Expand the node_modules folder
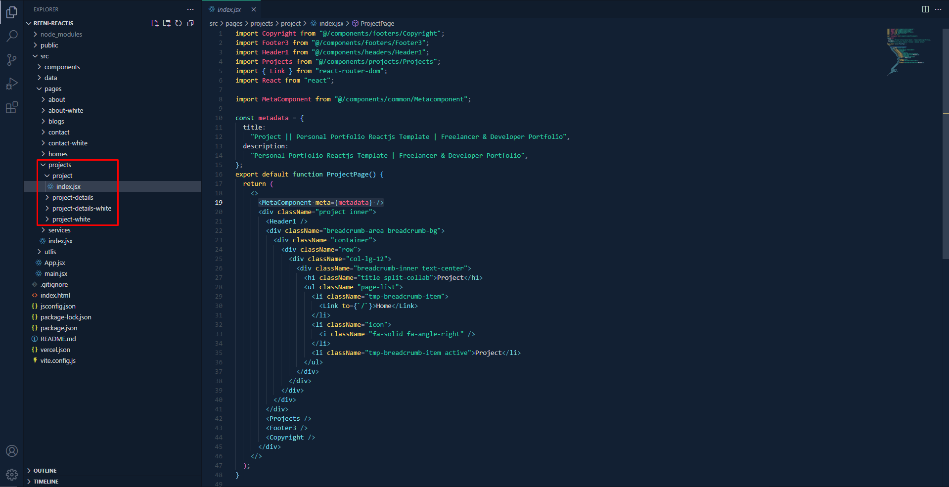949x487 pixels. (61, 34)
